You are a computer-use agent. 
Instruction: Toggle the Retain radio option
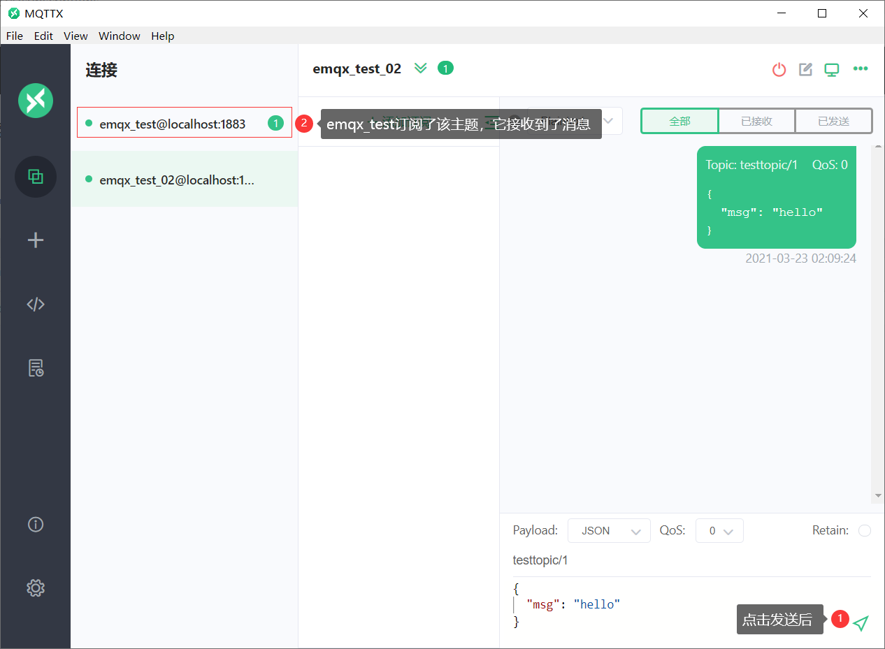[865, 531]
